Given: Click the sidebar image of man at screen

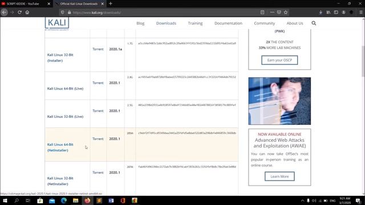Looking at the screenshot, I should (279, 101).
